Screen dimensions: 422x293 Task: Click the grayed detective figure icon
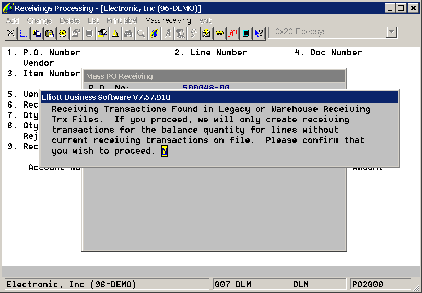(x=181, y=33)
